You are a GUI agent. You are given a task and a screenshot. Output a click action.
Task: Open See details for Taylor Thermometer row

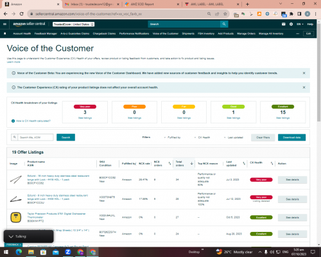[292, 217]
